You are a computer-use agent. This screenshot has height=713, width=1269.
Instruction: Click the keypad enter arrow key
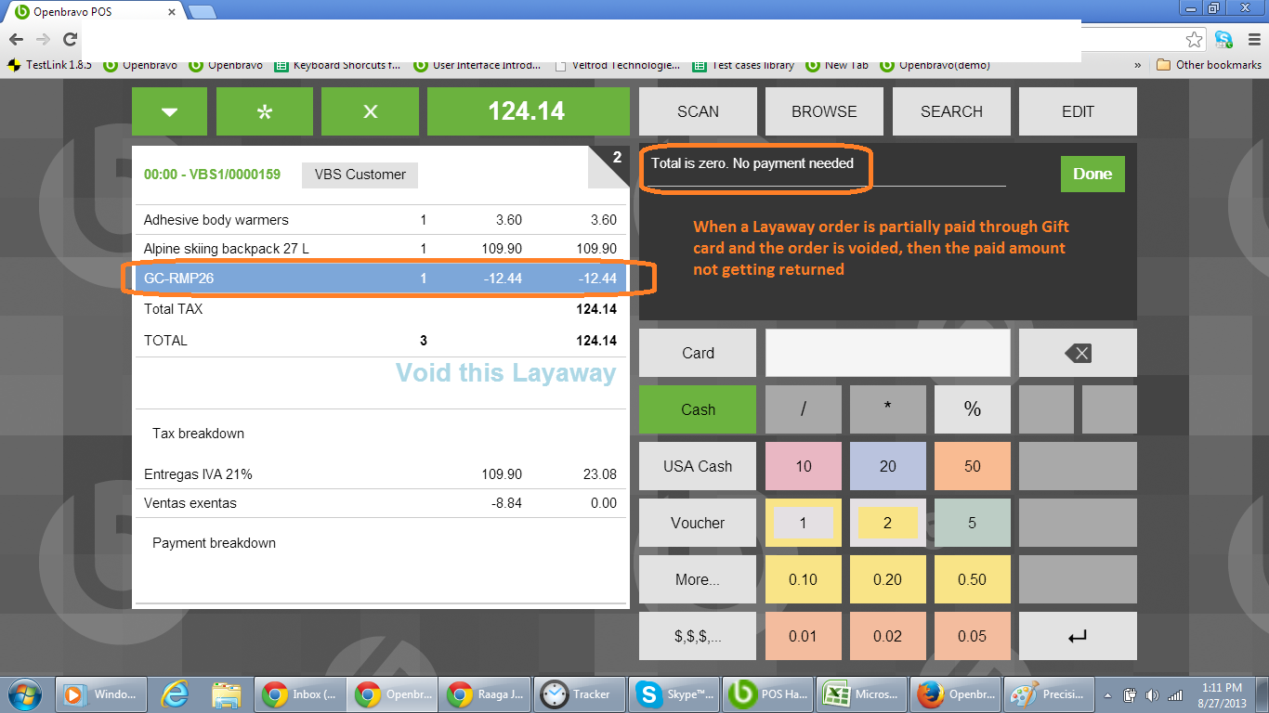1078,636
